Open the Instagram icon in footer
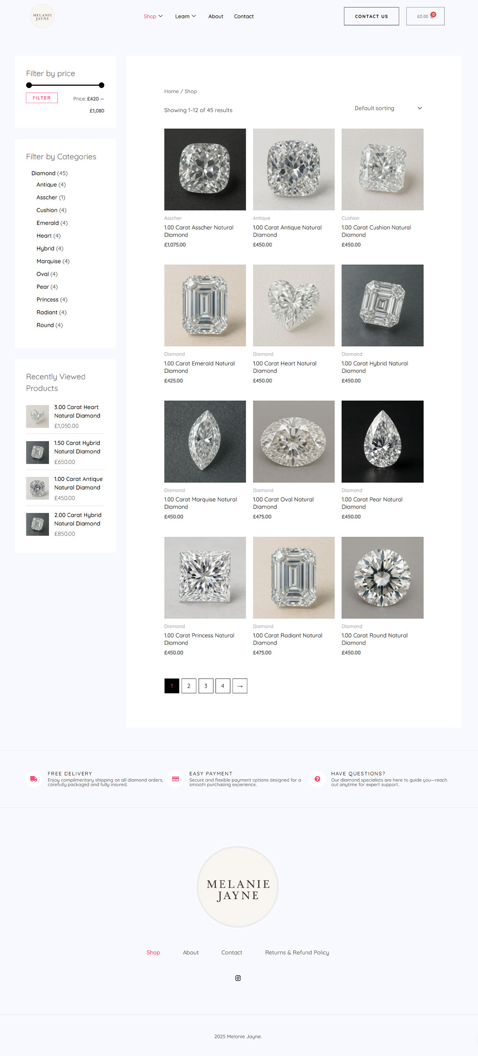Image resolution: width=478 pixels, height=1056 pixels. (x=238, y=978)
